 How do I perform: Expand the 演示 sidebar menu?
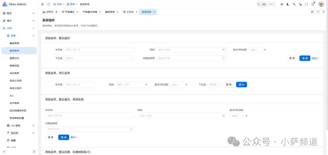click(19, 21)
